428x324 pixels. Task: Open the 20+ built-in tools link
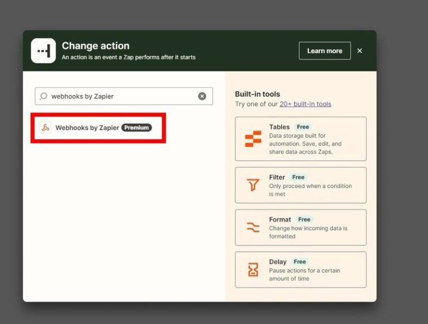click(305, 104)
